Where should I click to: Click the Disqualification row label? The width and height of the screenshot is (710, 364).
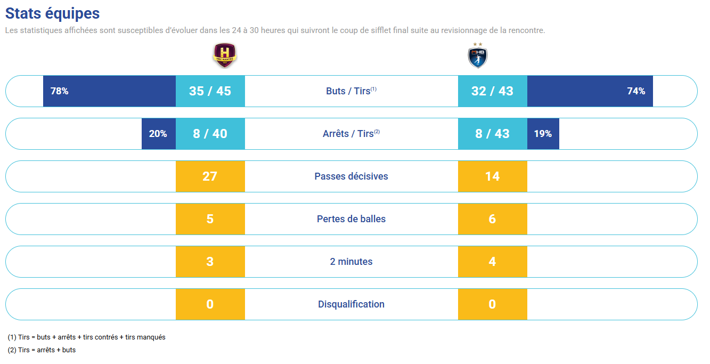click(351, 304)
